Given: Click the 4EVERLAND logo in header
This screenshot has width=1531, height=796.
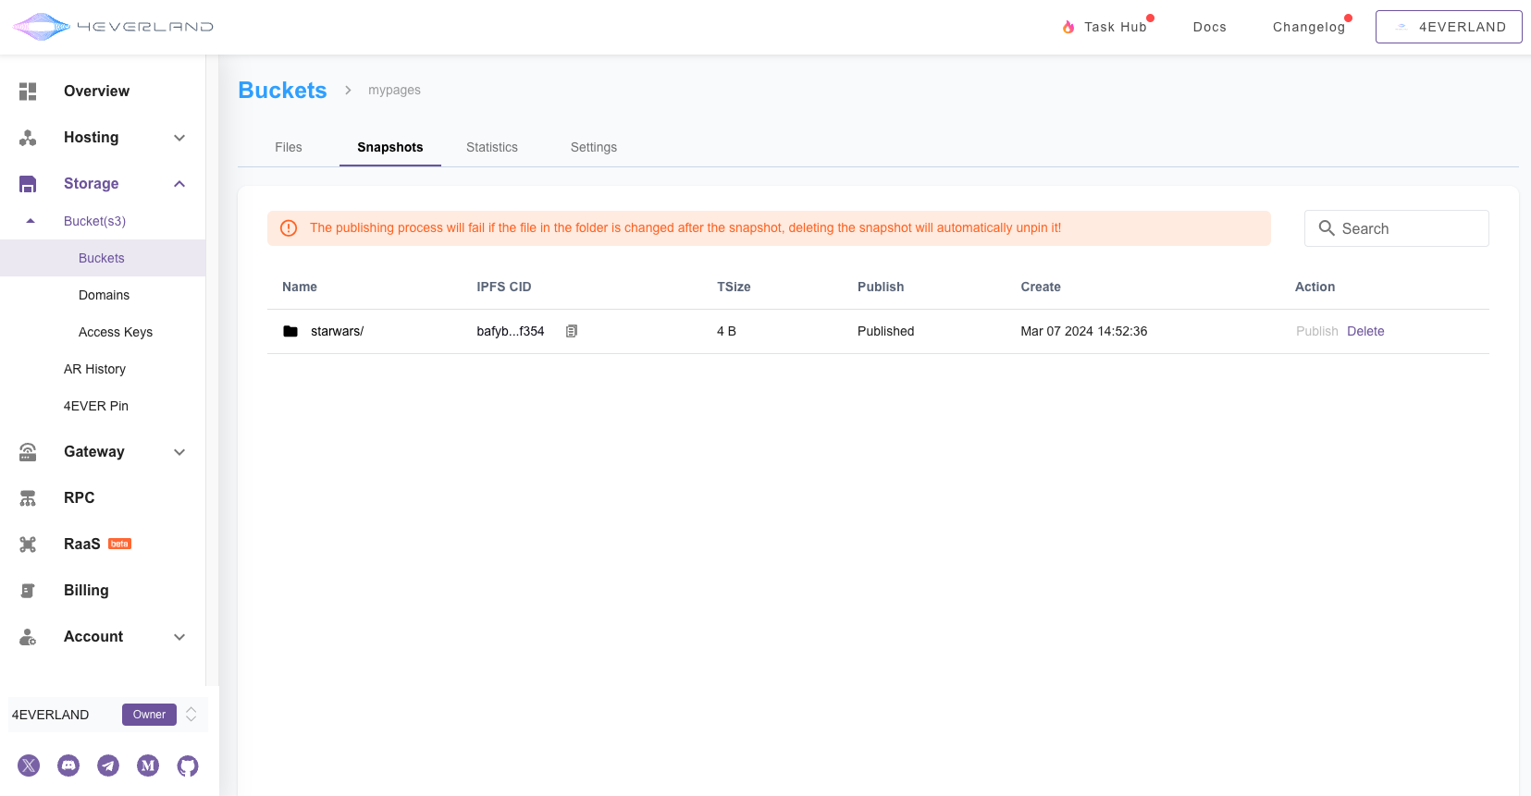Looking at the screenshot, I should pyautogui.click(x=113, y=27).
